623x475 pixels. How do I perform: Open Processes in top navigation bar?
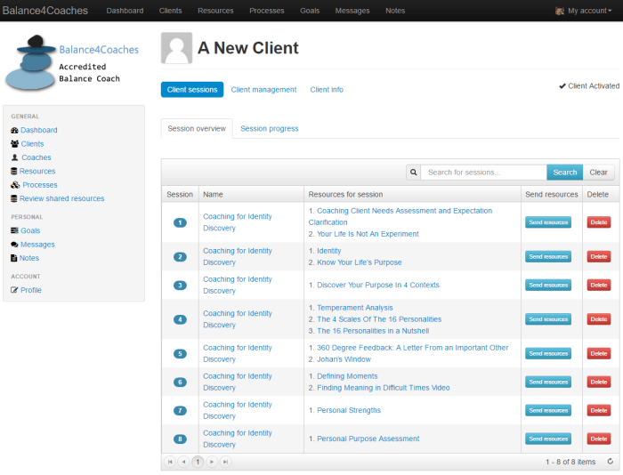267,11
